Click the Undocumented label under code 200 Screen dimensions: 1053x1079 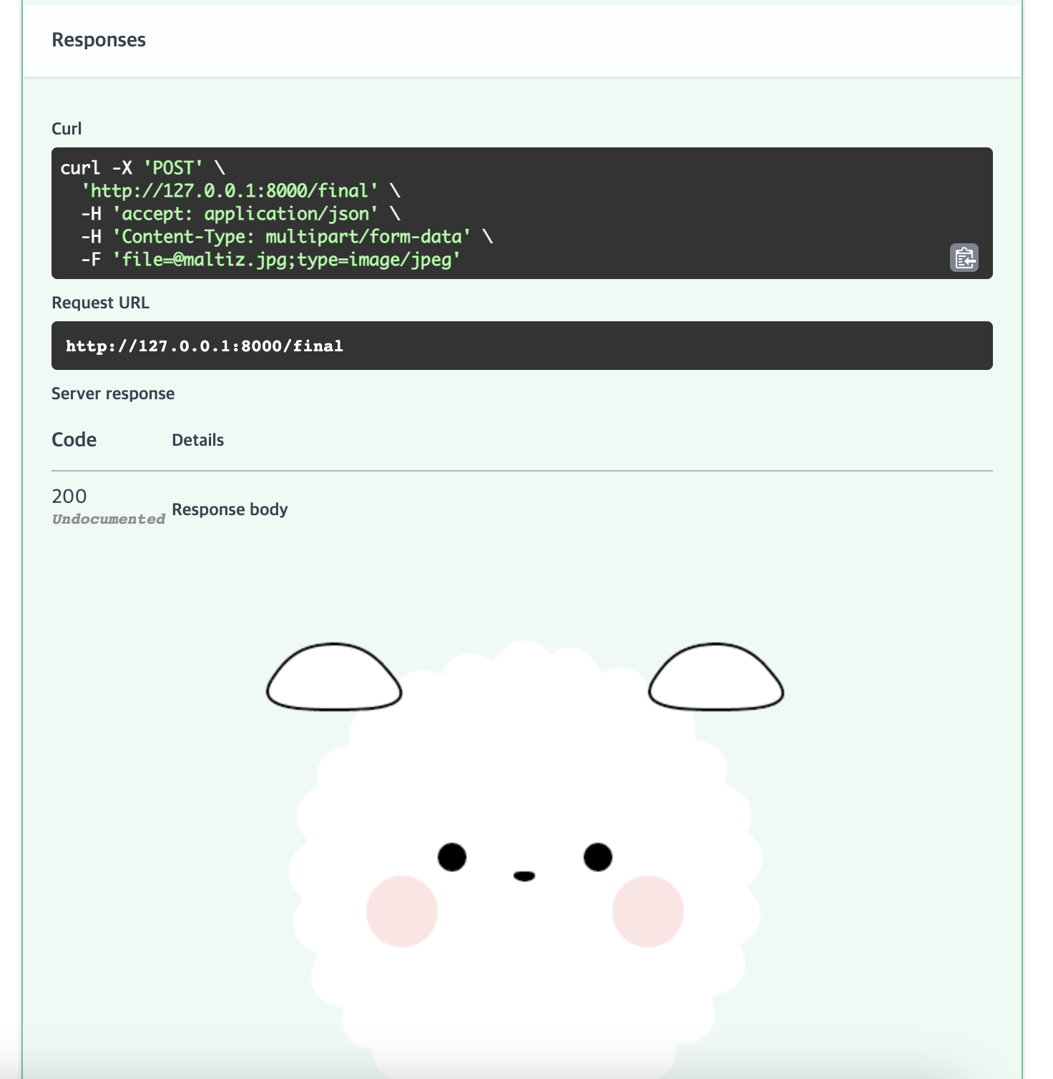108,519
